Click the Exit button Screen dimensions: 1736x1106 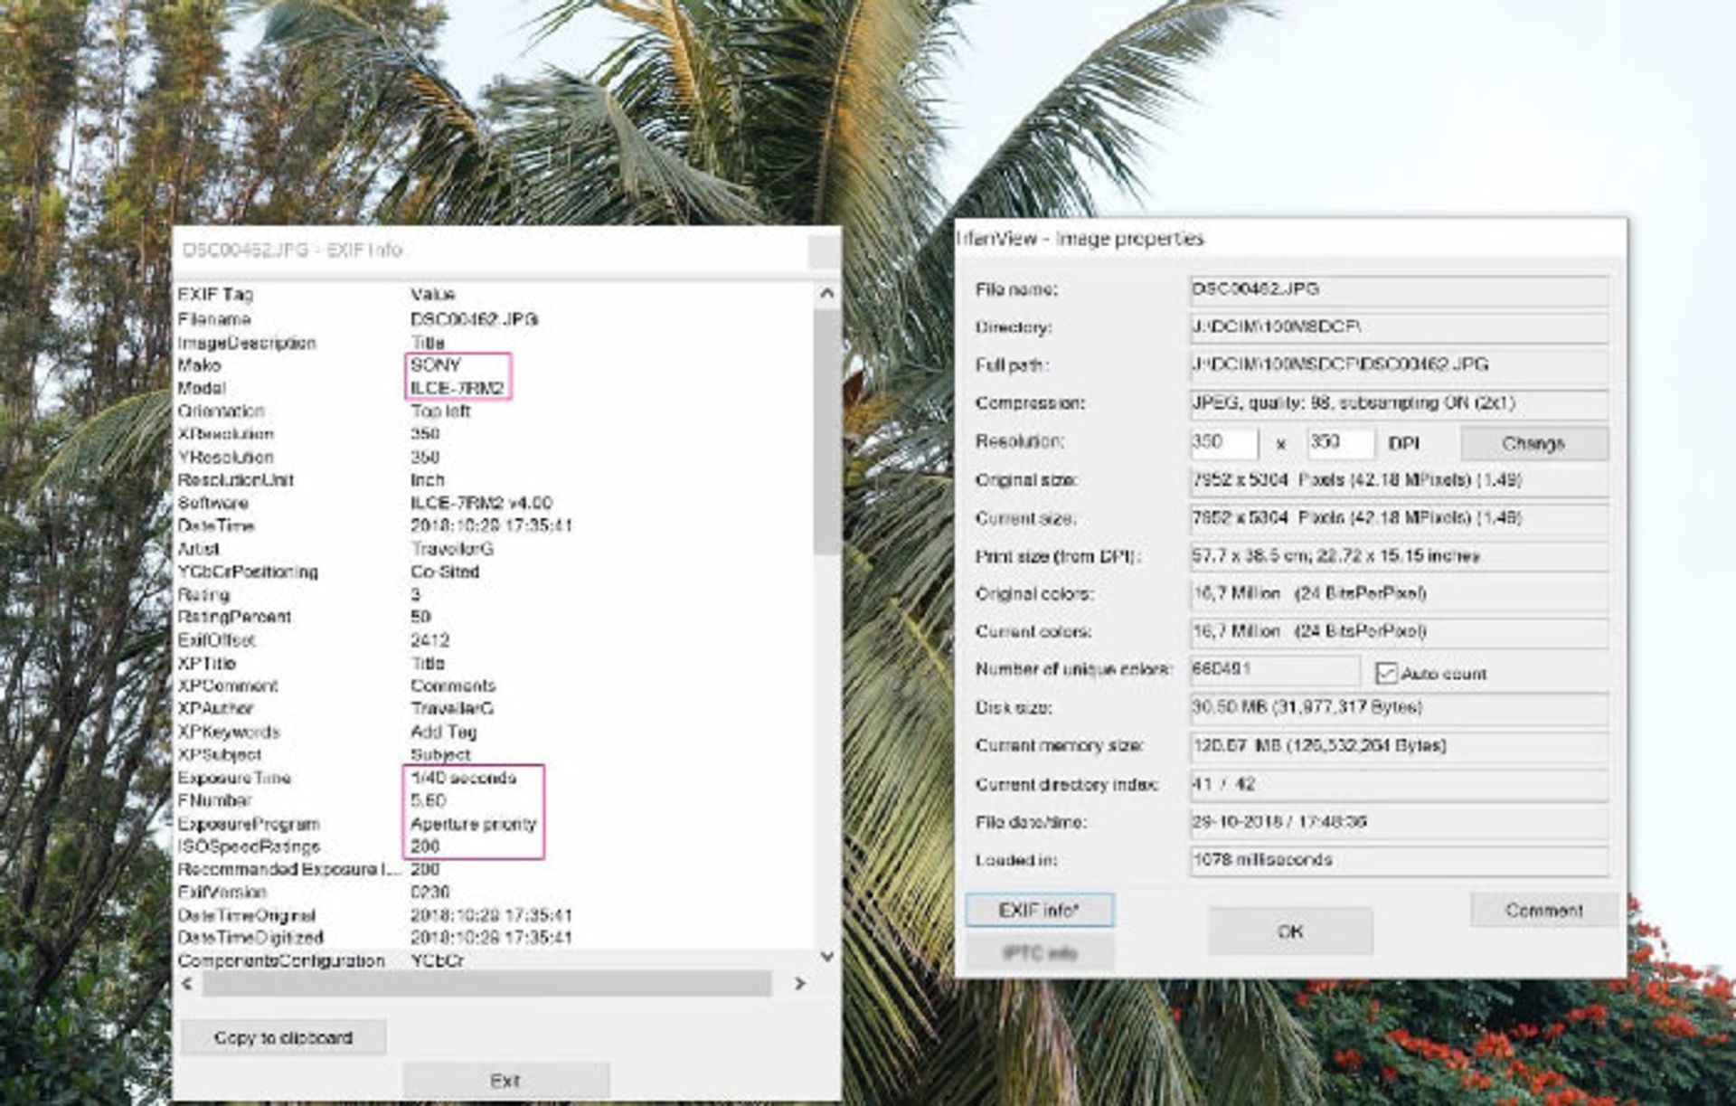(505, 1080)
